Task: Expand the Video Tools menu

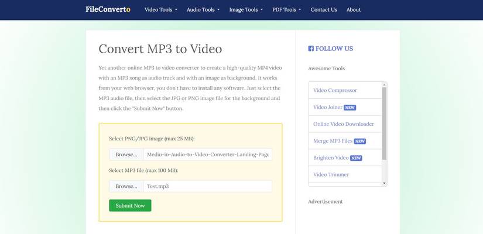Action: (161, 9)
